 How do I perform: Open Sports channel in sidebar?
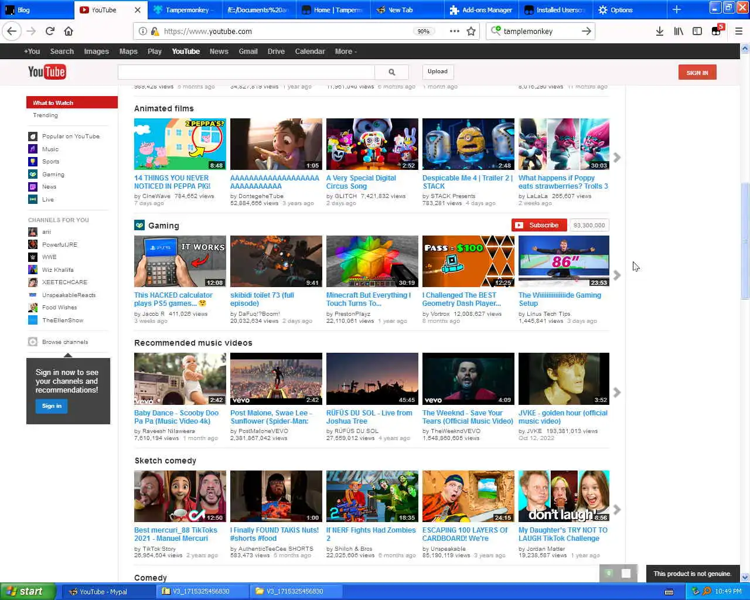pos(50,162)
